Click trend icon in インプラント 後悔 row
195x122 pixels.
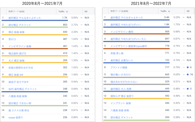(184, 103)
